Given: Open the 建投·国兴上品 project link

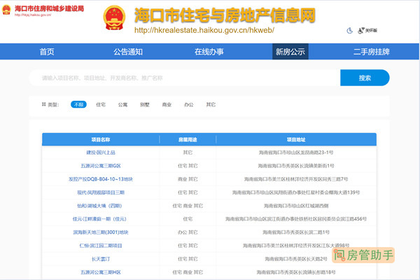Looking at the screenshot, I should 101,153.
